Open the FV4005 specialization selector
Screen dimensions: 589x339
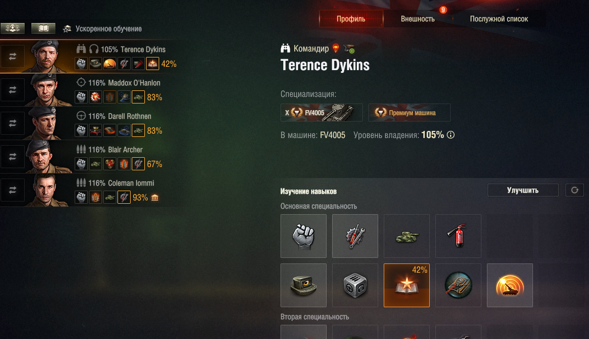point(322,112)
